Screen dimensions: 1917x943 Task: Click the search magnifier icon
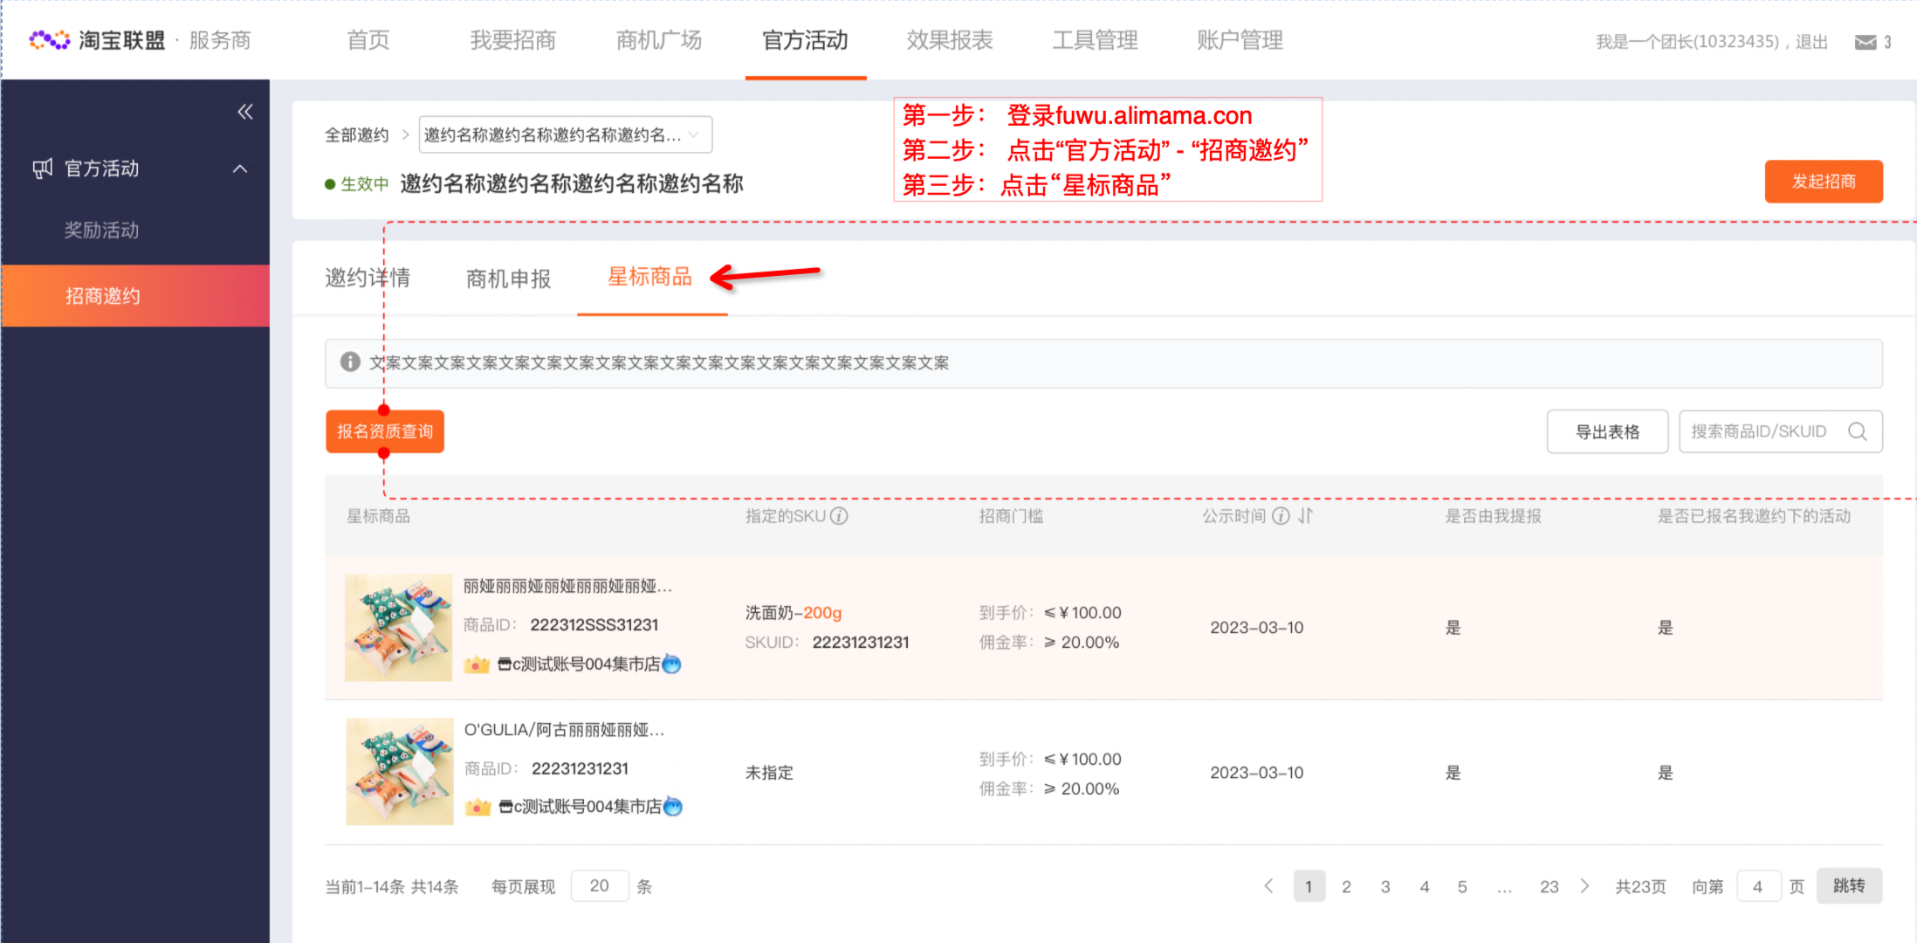pyautogui.click(x=1858, y=431)
